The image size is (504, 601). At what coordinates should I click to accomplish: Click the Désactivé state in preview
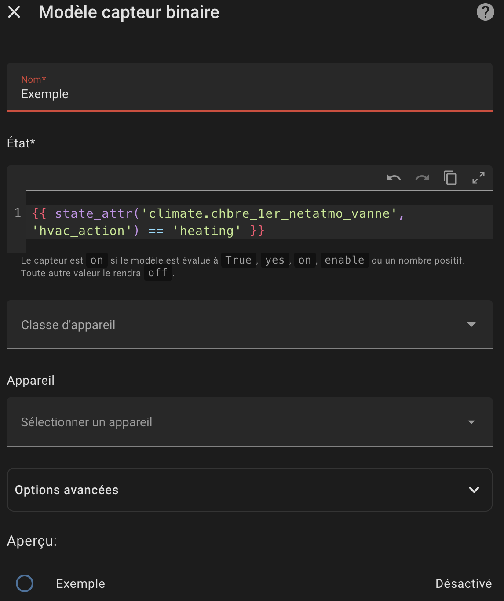point(463,583)
